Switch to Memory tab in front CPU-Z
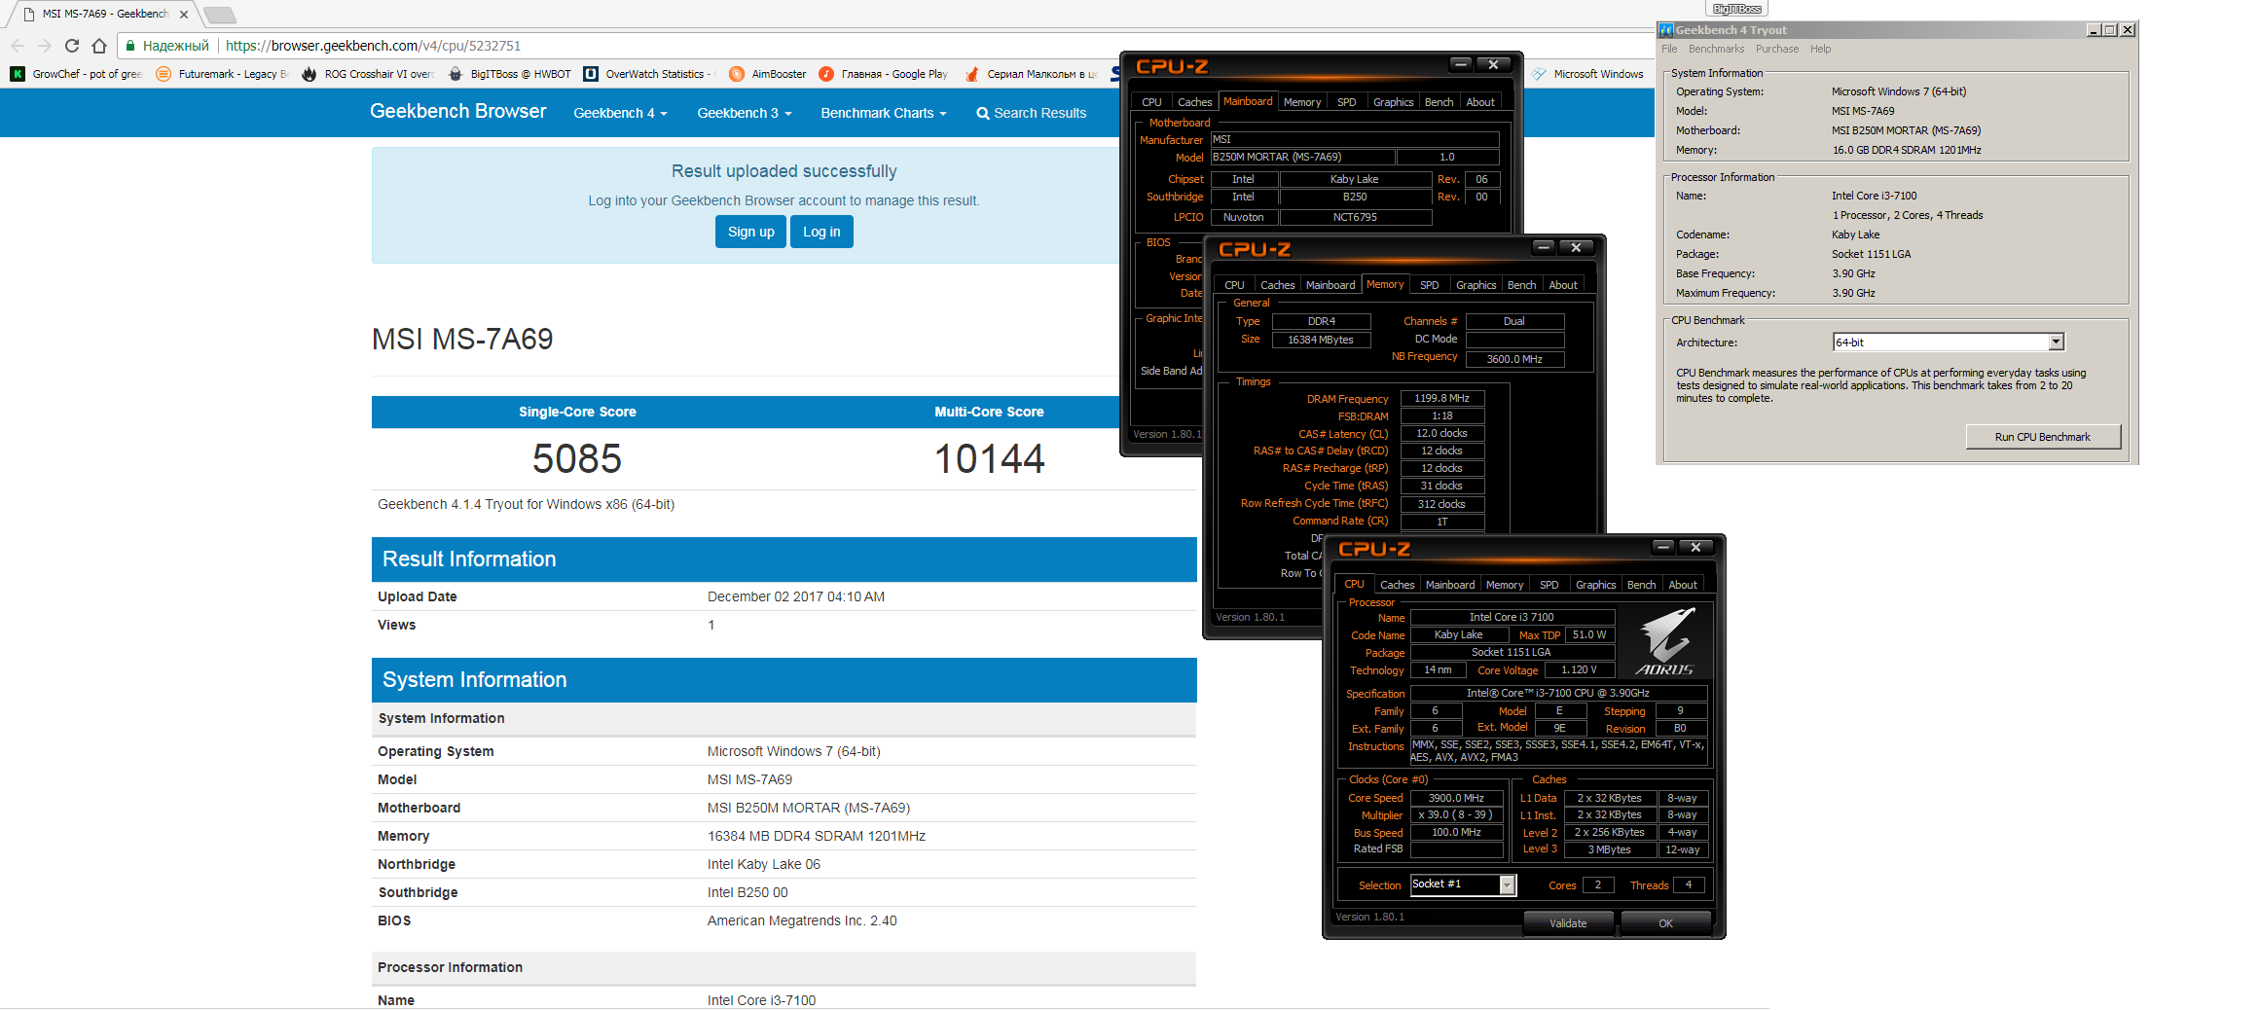 1505,585
